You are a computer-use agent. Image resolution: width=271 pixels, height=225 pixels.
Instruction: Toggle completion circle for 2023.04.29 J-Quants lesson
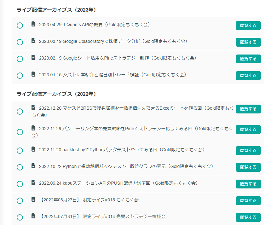(20, 26)
